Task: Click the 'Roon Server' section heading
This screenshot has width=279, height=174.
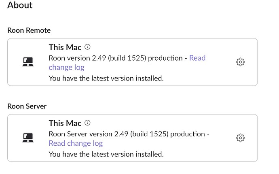Action: pos(27,106)
